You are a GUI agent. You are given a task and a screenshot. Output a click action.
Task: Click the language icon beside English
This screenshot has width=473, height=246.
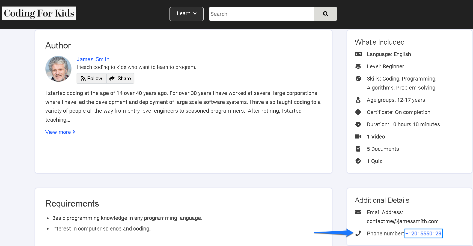358,54
